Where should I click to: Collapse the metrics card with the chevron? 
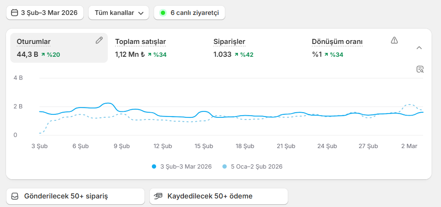coord(419,48)
